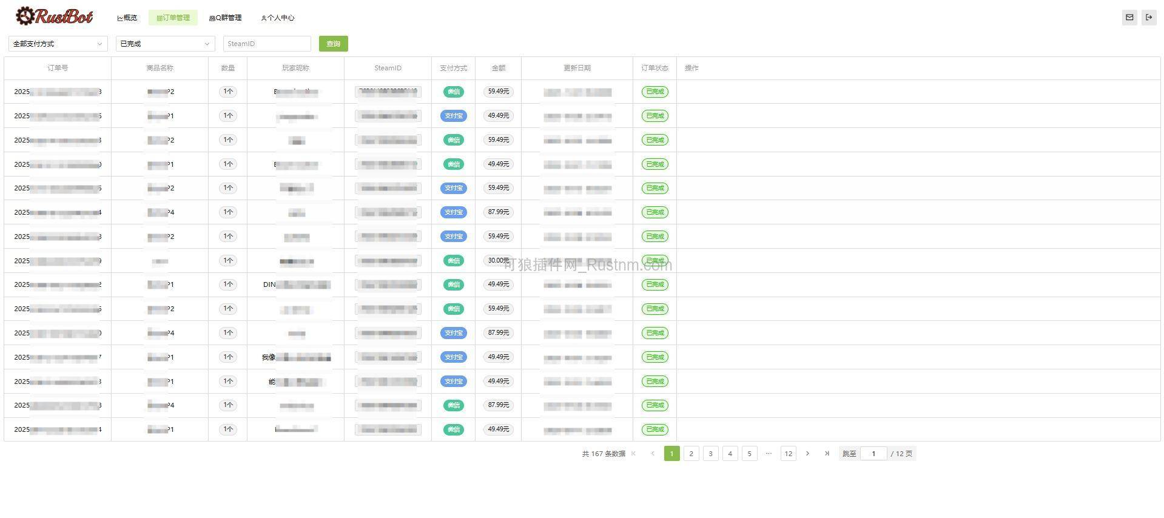Click the 商品名称 column header

(x=160, y=68)
